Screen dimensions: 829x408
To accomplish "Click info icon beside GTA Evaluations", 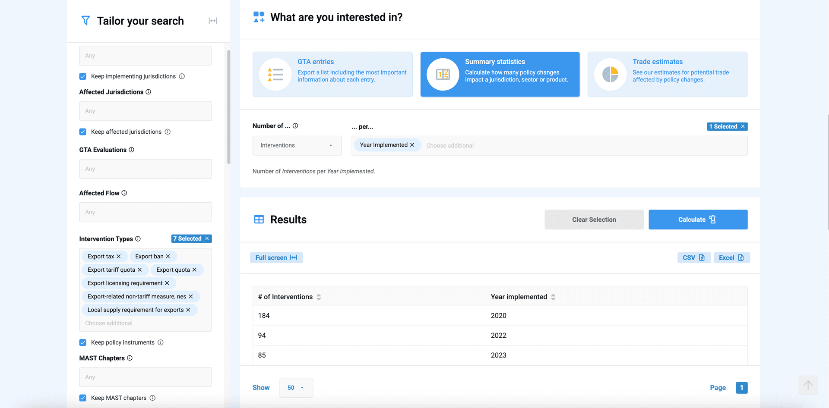I will (x=132, y=150).
